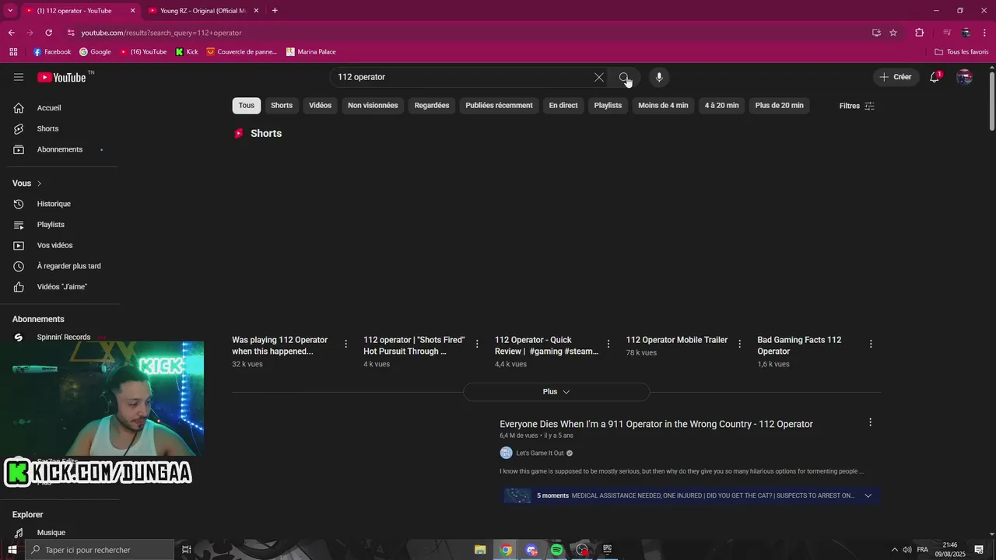The width and height of the screenshot is (996, 560).
Task: Go back with Chrome's back arrow
Action: (x=11, y=33)
